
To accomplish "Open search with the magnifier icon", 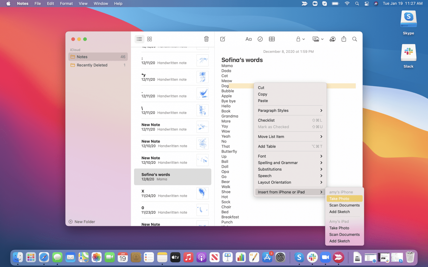I will (x=355, y=39).
